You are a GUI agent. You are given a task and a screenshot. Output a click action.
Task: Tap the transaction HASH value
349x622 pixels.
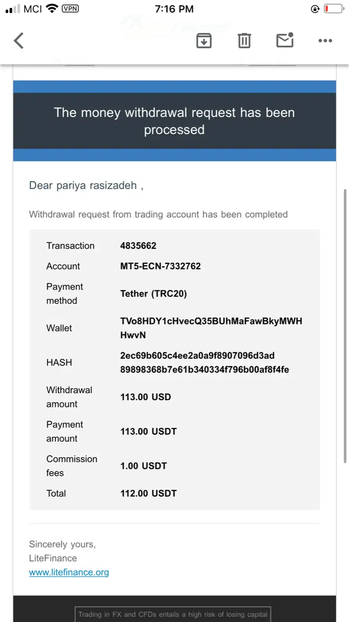[205, 362]
